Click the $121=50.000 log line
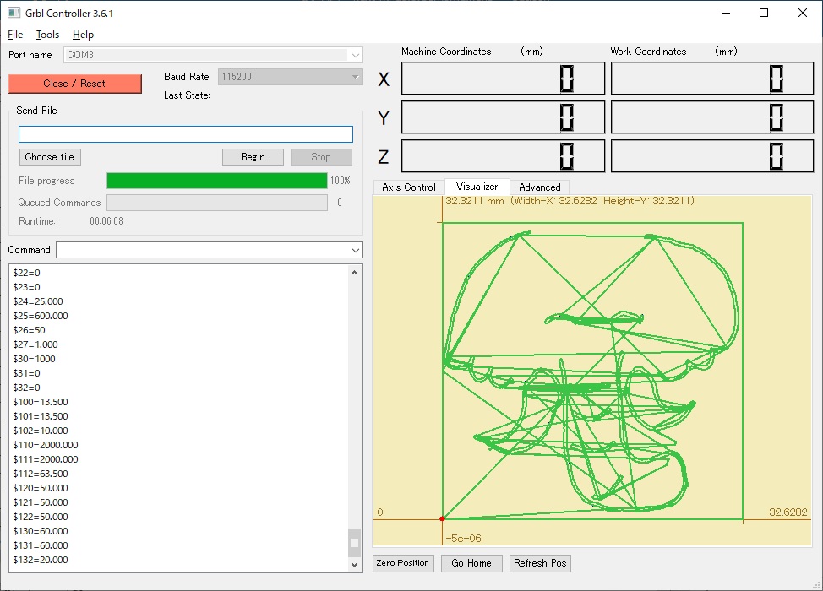 [41, 502]
